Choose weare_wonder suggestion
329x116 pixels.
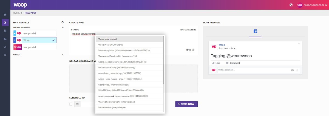[x=129, y=62]
